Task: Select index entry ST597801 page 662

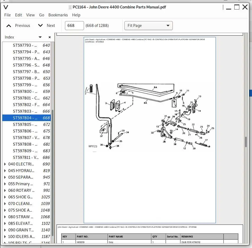Action: (26, 98)
